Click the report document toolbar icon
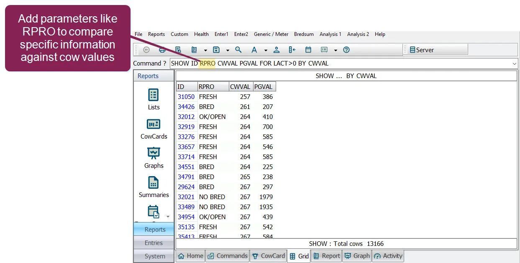The width and height of the screenshot is (520, 263). pyautogui.click(x=194, y=50)
